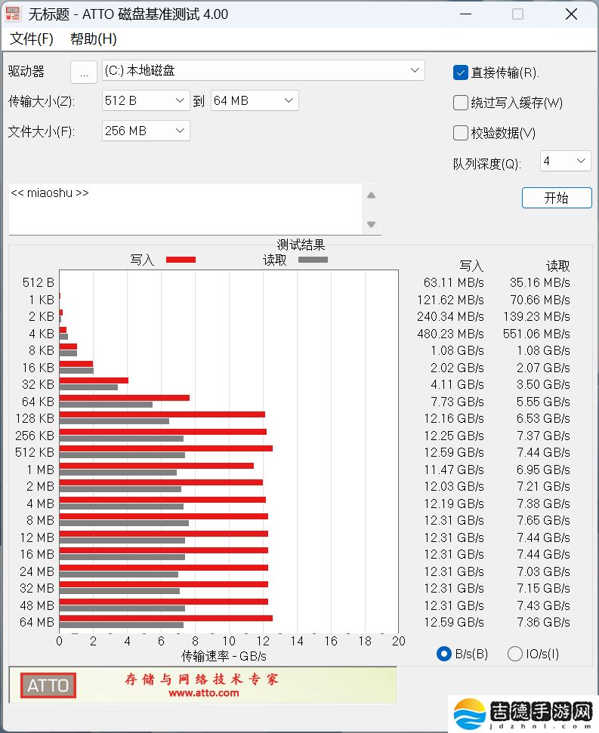Open the 64 MB maximum transfer size dropdown
The width and height of the screenshot is (599, 733).
pos(255,100)
